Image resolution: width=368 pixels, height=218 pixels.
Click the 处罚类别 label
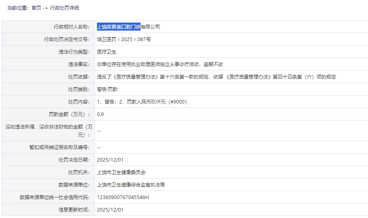[x=79, y=89]
